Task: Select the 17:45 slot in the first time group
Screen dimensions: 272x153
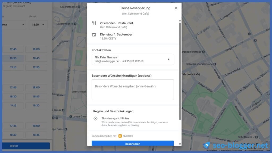Action: (13, 49)
